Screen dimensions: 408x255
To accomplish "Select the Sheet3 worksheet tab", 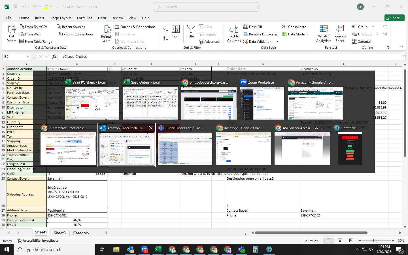I will (60, 233).
